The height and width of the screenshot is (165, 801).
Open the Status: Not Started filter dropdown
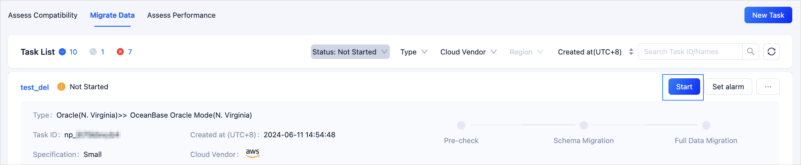[x=350, y=52]
